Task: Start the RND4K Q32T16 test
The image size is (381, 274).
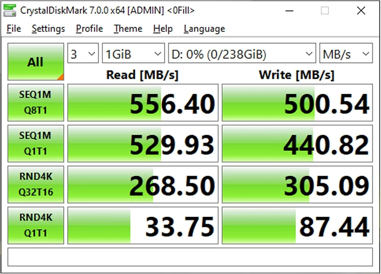Action: click(x=36, y=184)
